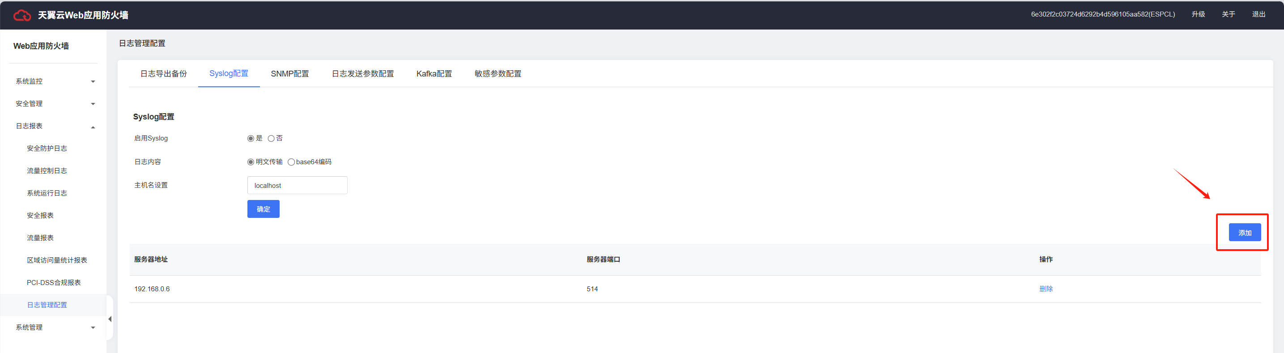This screenshot has height=353, width=1284.
Task: Open 流量报表 in the sidebar
Action: [x=40, y=238]
